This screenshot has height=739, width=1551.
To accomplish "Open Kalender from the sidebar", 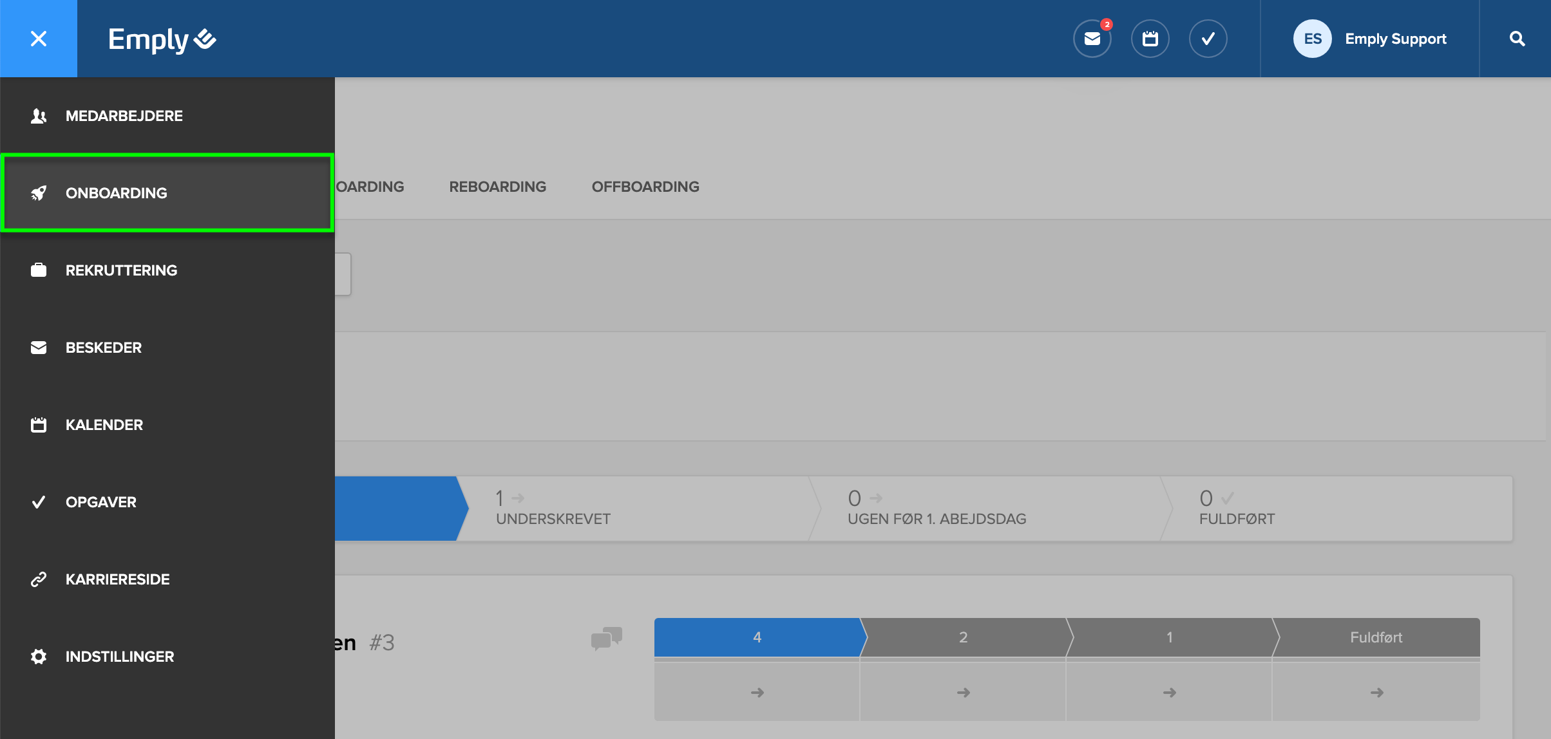I will pos(104,425).
